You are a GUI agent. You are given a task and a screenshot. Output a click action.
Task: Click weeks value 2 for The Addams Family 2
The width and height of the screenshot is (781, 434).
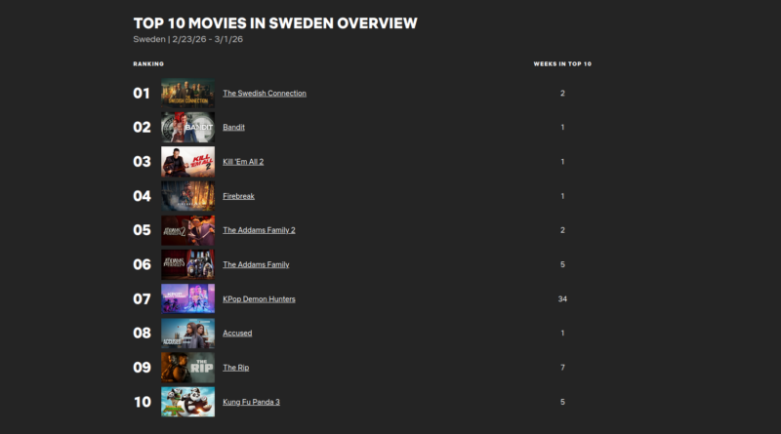(x=562, y=230)
